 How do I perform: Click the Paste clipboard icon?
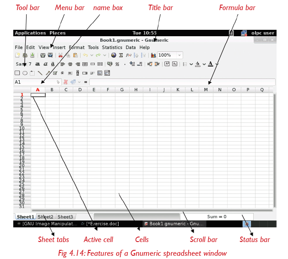76,55
